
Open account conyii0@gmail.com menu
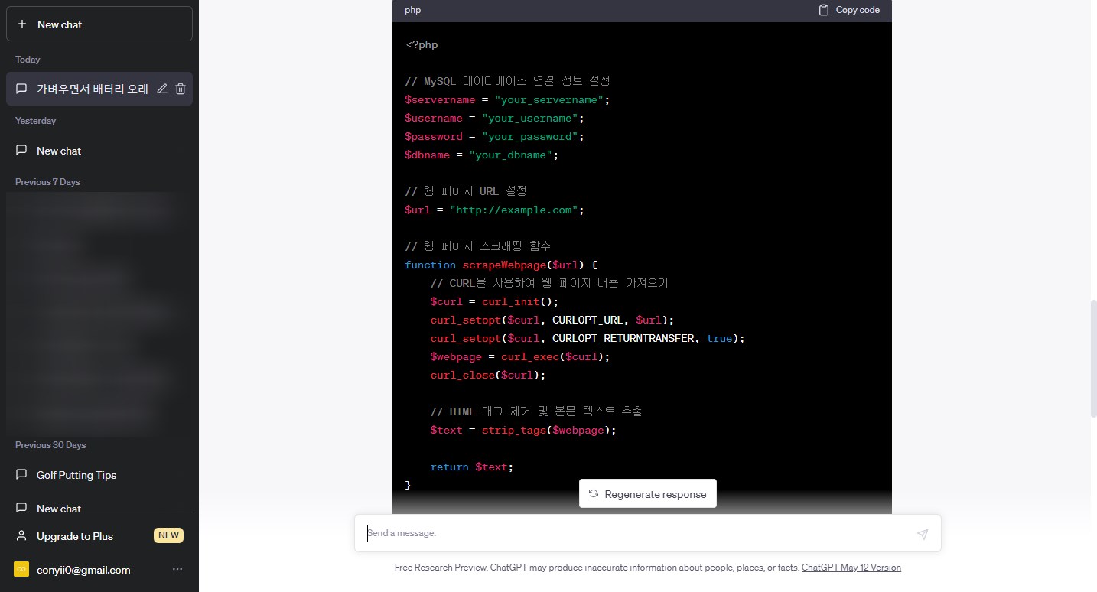(x=99, y=570)
